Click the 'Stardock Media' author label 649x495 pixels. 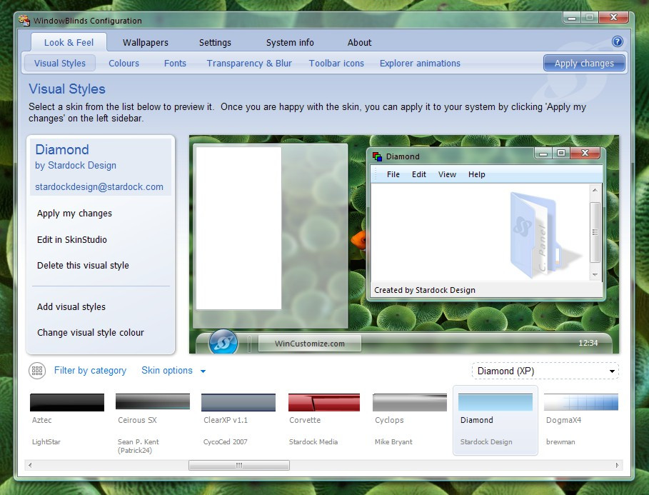(x=313, y=441)
